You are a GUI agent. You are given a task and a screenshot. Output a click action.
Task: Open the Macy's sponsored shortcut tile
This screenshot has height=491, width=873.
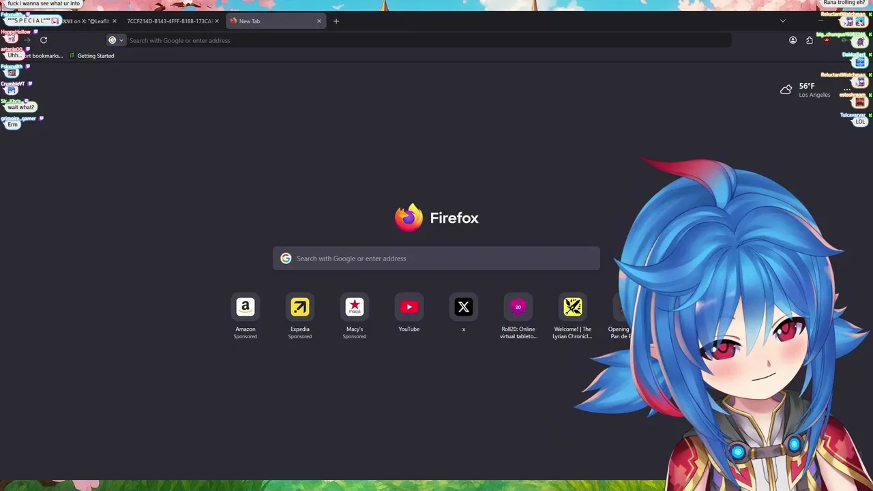[x=355, y=307]
